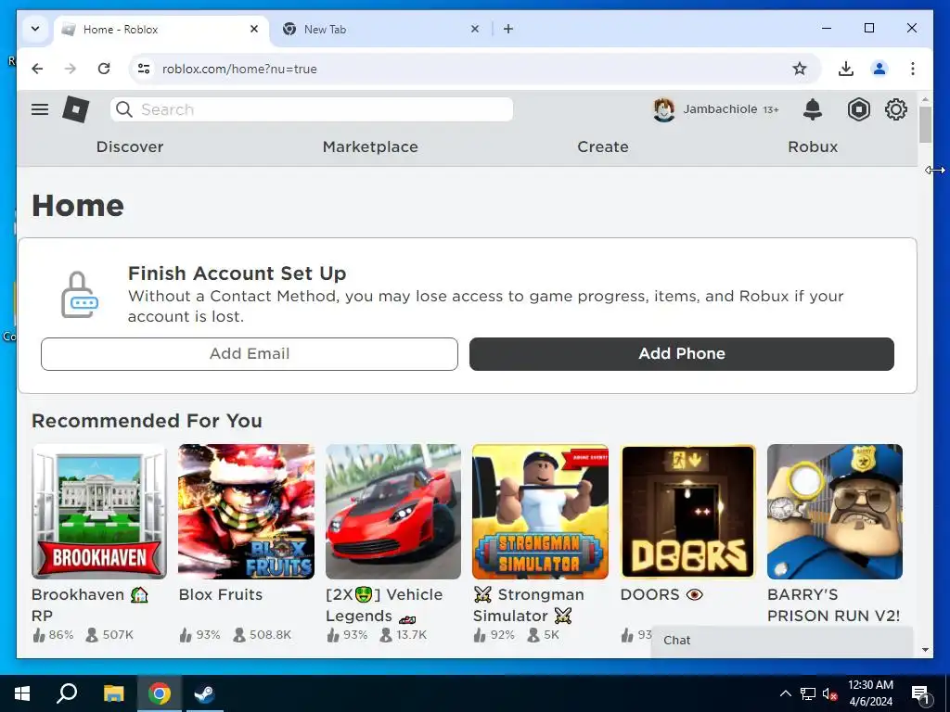Go back to the previous page

pyautogui.click(x=37, y=69)
